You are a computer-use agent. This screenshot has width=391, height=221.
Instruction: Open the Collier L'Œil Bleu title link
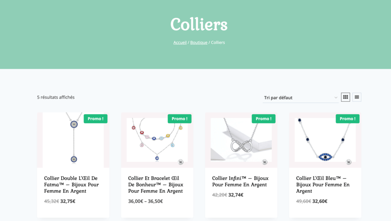(x=323, y=184)
